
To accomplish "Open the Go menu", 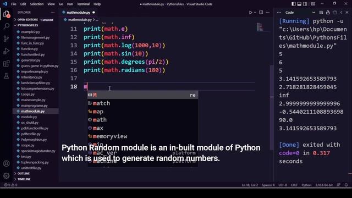I will (61, 4).
